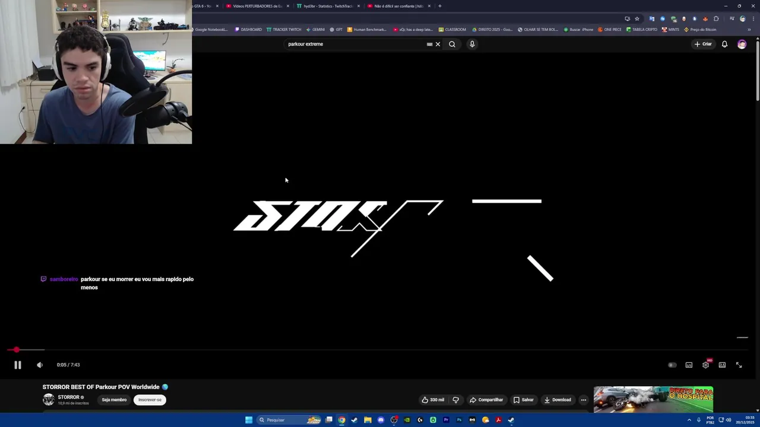Expand the bookmarks overflow chevron

coord(749,30)
